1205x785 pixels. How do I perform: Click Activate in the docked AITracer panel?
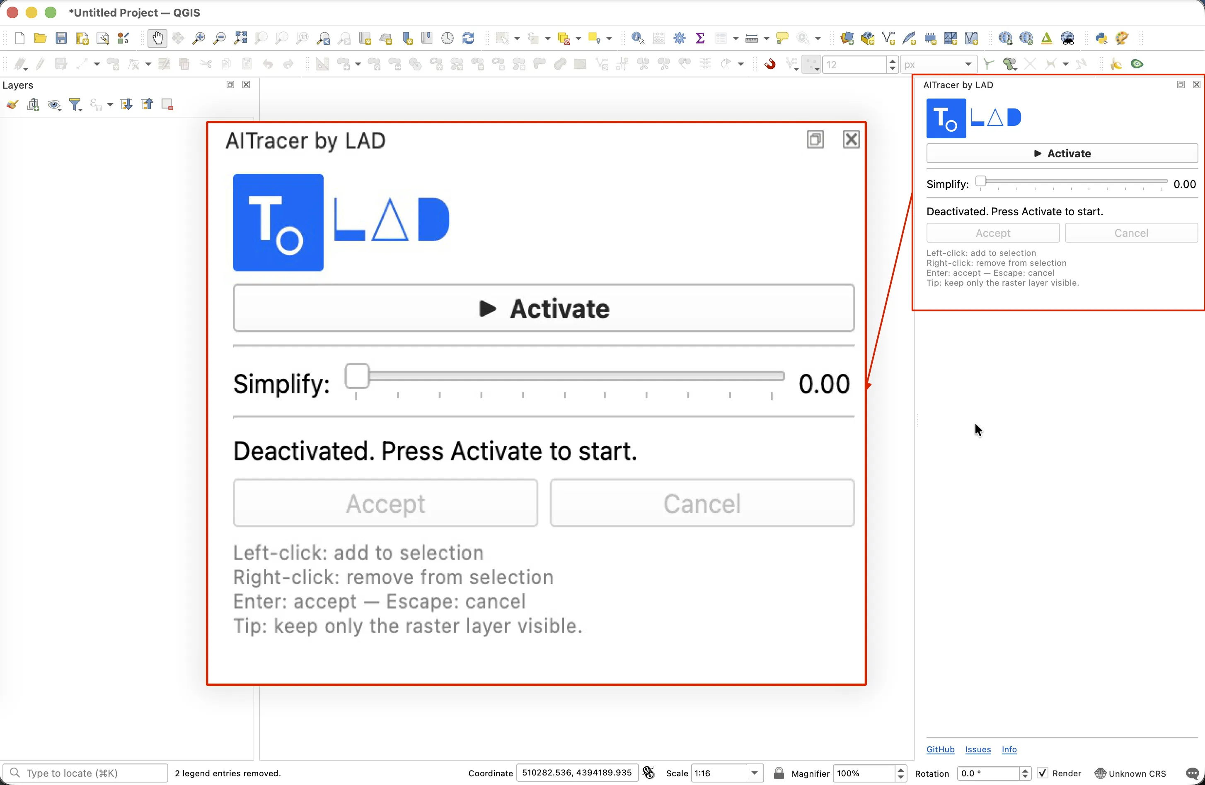1062,153
